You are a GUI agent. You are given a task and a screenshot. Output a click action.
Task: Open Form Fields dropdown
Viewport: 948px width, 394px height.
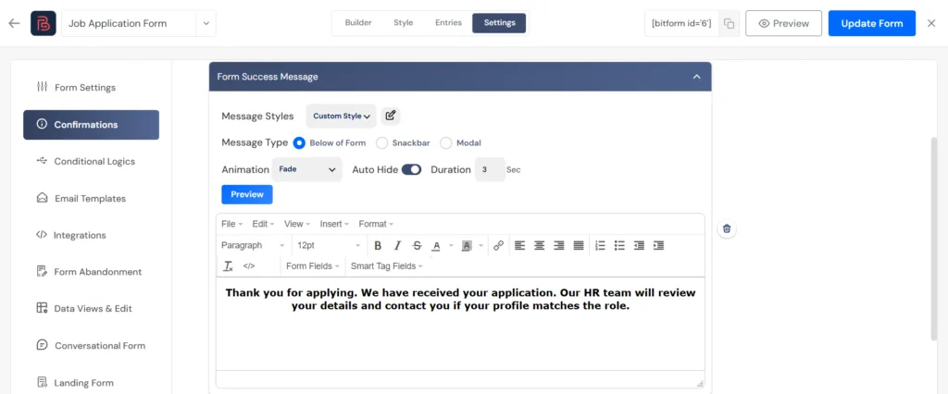313,265
